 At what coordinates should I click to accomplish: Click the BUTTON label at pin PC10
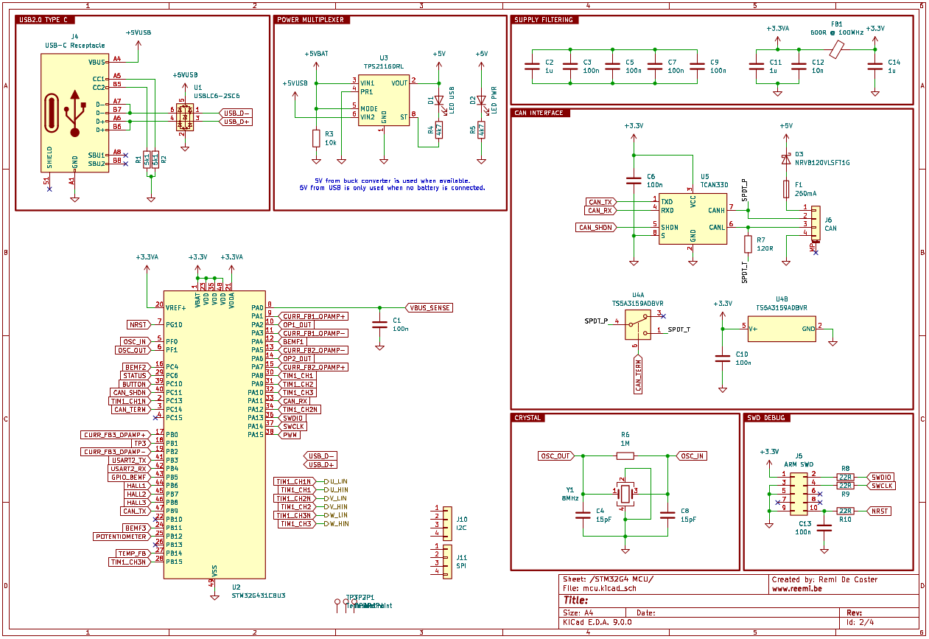[134, 384]
